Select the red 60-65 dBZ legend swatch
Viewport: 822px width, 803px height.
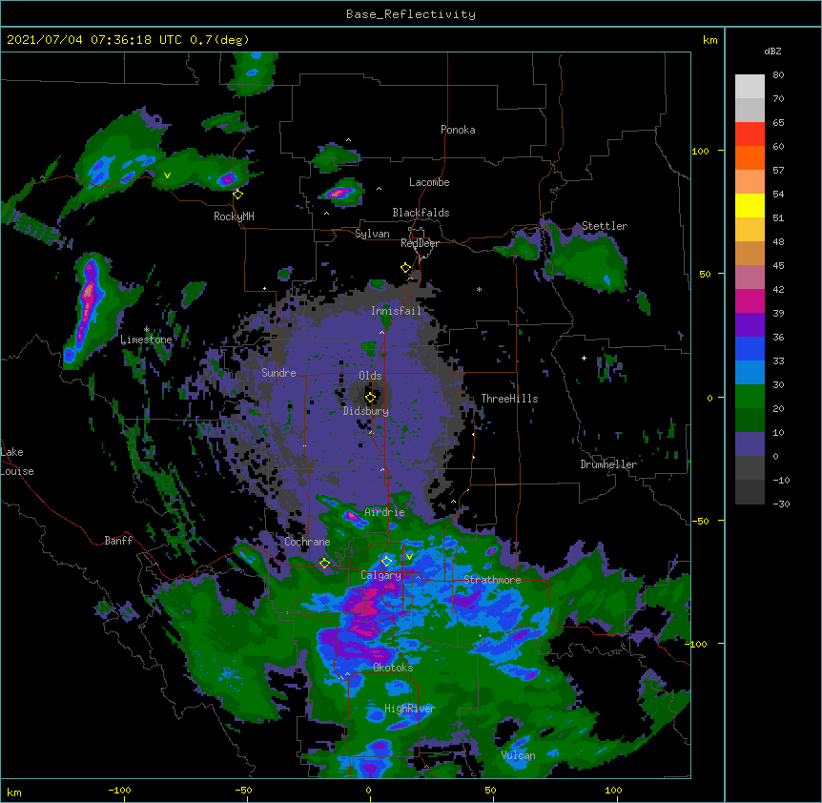750,134
